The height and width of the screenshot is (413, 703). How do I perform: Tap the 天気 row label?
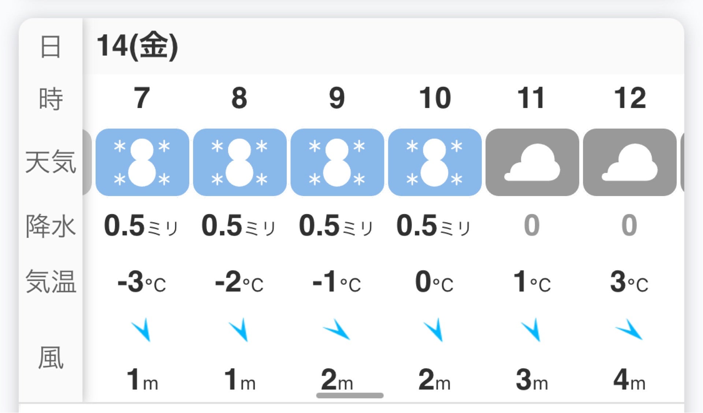click(51, 162)
